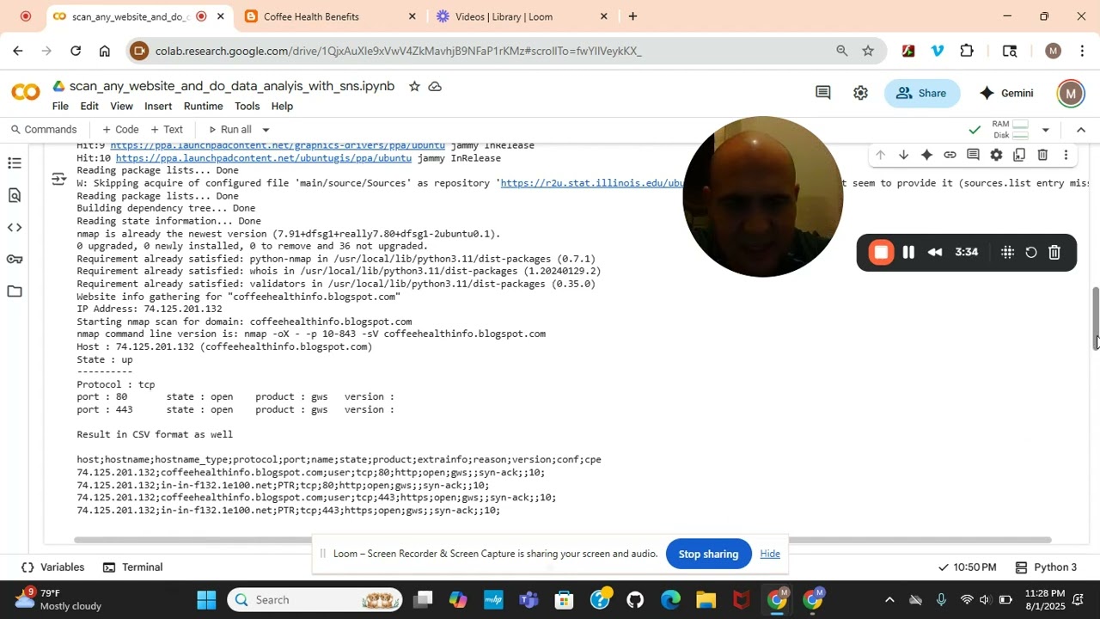This screenshot has width=1100, height=619.
Task: Open the r2u.stat.illinois.edu link in output
Action: pyautogui.click(x=592, y=183)
